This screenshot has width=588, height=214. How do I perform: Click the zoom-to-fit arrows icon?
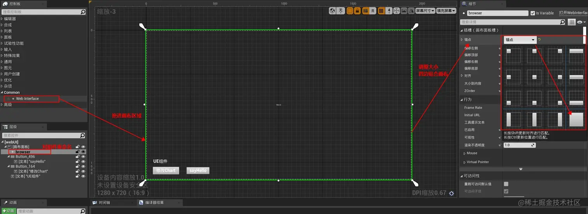[397, 11]
